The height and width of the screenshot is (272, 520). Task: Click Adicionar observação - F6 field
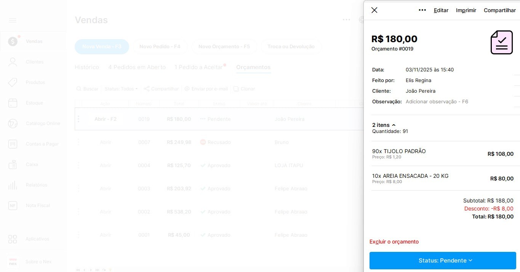(437, 101)
